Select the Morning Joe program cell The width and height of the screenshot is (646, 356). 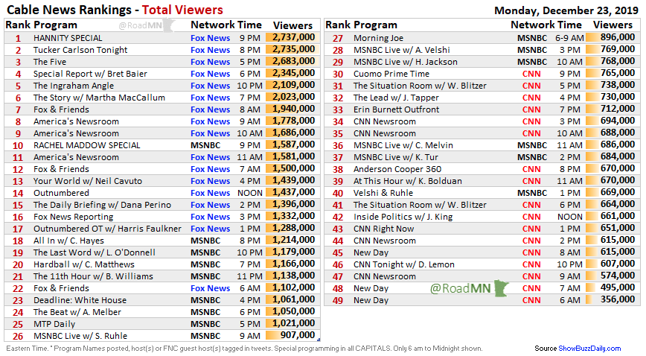[x=377, y=38]
